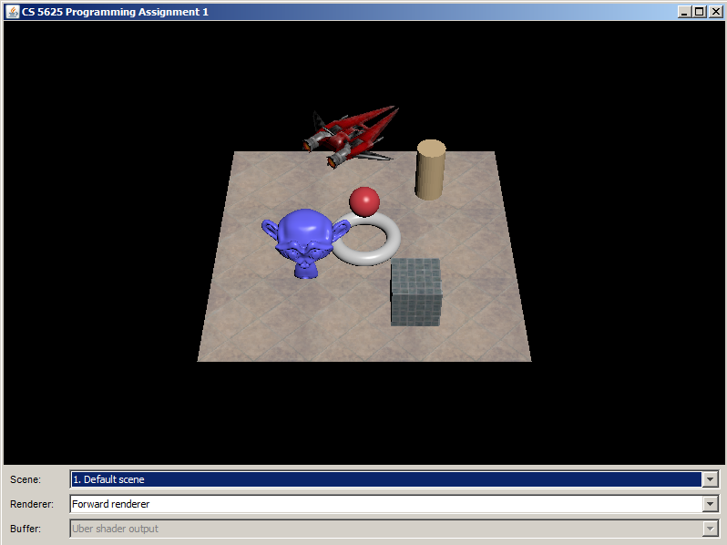Close the CS 5625 window

pyautogui.click(x=715, y=11)
